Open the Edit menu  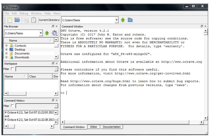[14, 13]
